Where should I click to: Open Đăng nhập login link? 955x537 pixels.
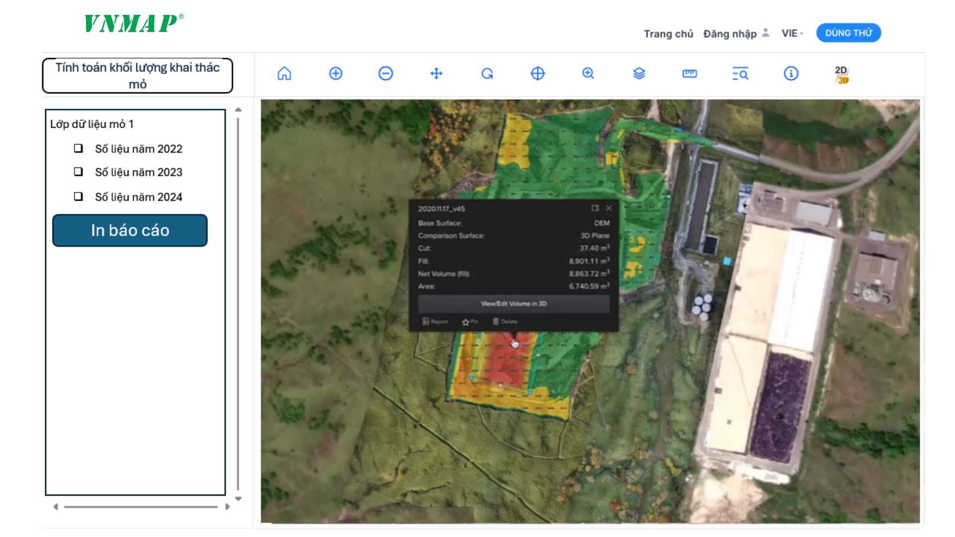click(x=730, y=34)
